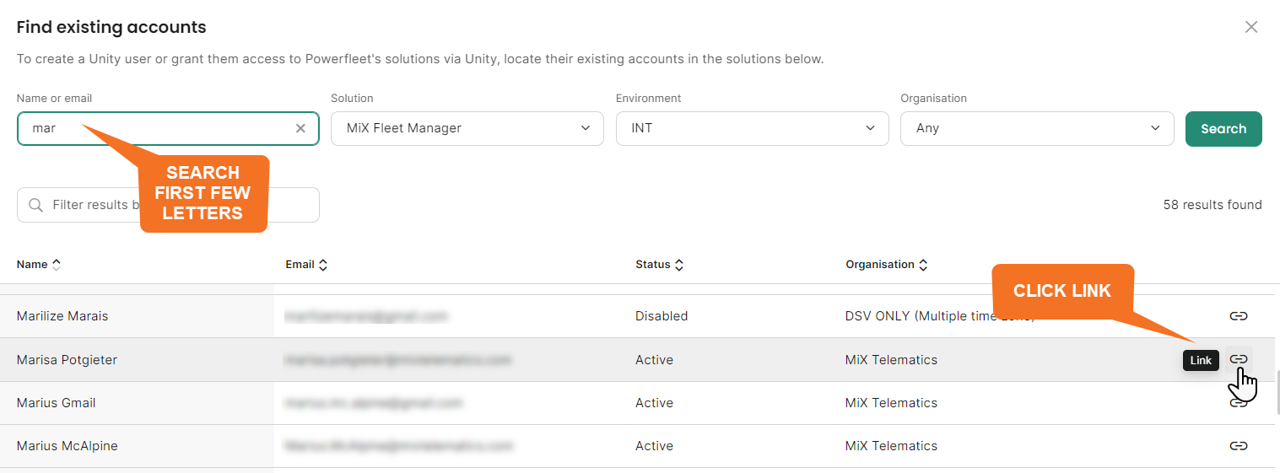Select the Marius McAlpine name cell

[x=68, y=446]
